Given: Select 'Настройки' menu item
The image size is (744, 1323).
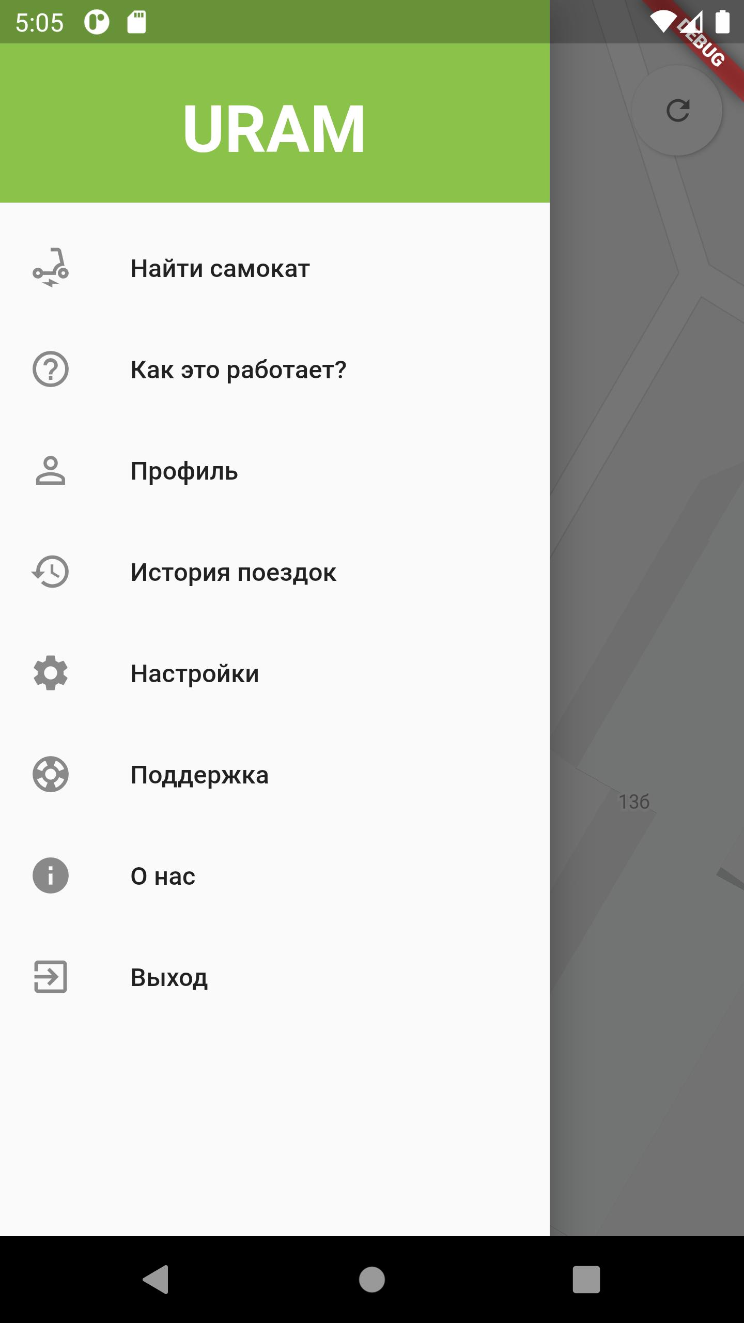Looking at the screenshot, I should click(x=275, y=673).
